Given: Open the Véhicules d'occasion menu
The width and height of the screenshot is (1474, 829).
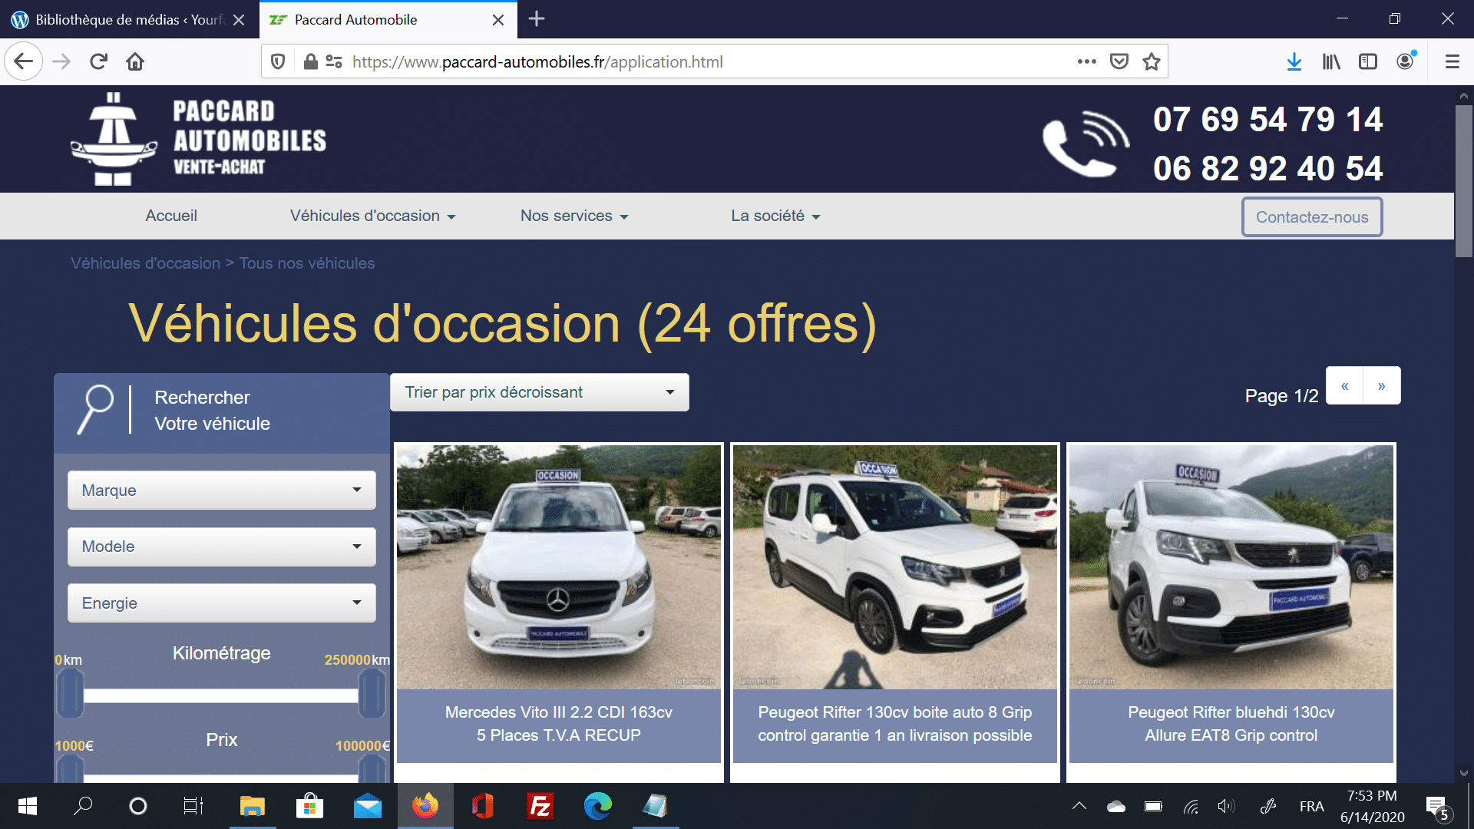Looking at the screenshot, I should 372,216.
